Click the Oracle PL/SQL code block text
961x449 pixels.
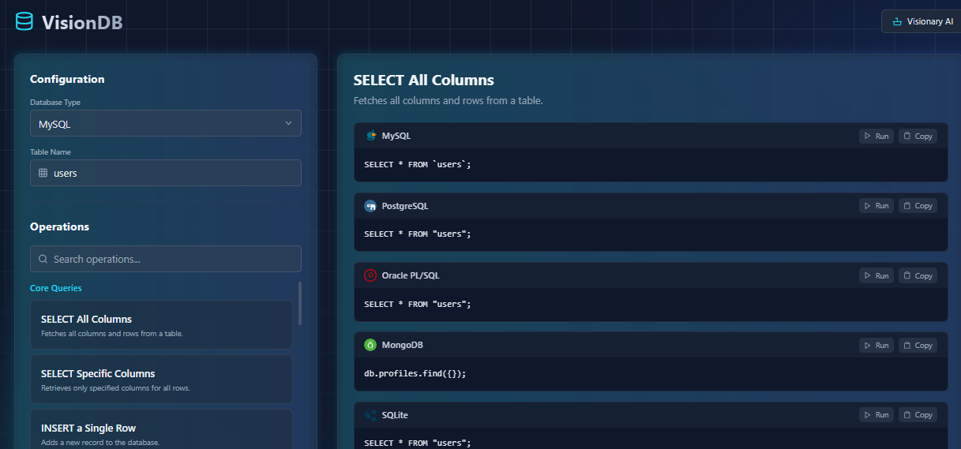[x=417, y=304]
